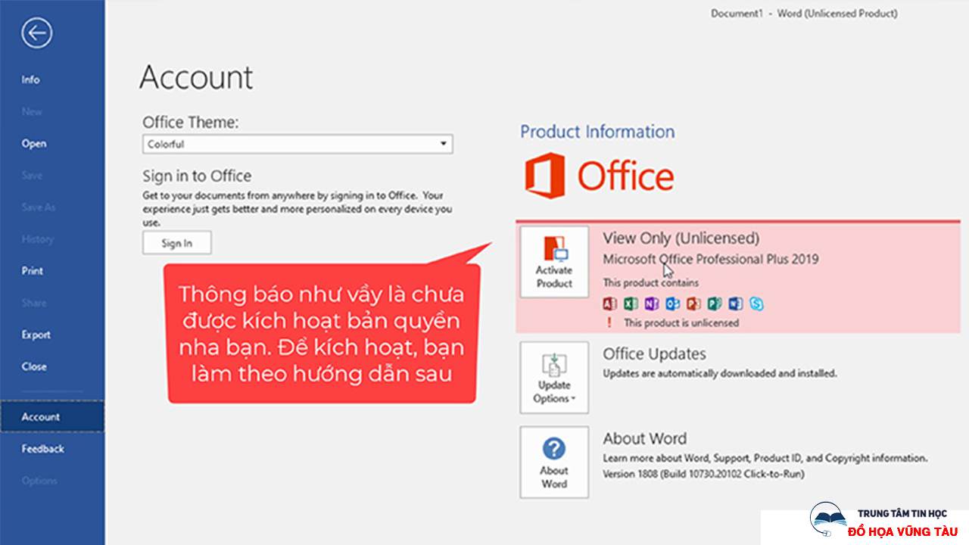The width and height of the screenshot is (969, 545).
Task: Click the greyed-out Save item
Action: (31, 175)
